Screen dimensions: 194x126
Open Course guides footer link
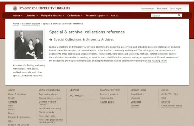pos(107,102)
